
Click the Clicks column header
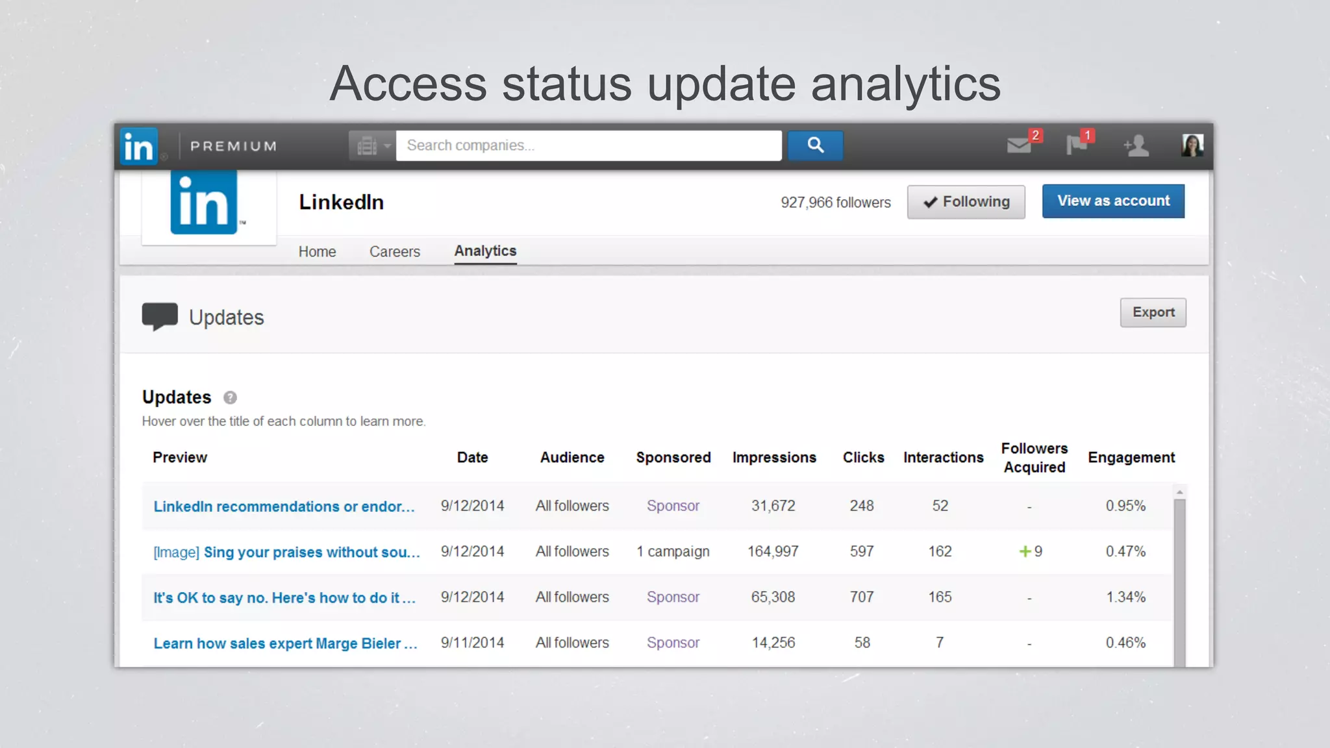863,458
